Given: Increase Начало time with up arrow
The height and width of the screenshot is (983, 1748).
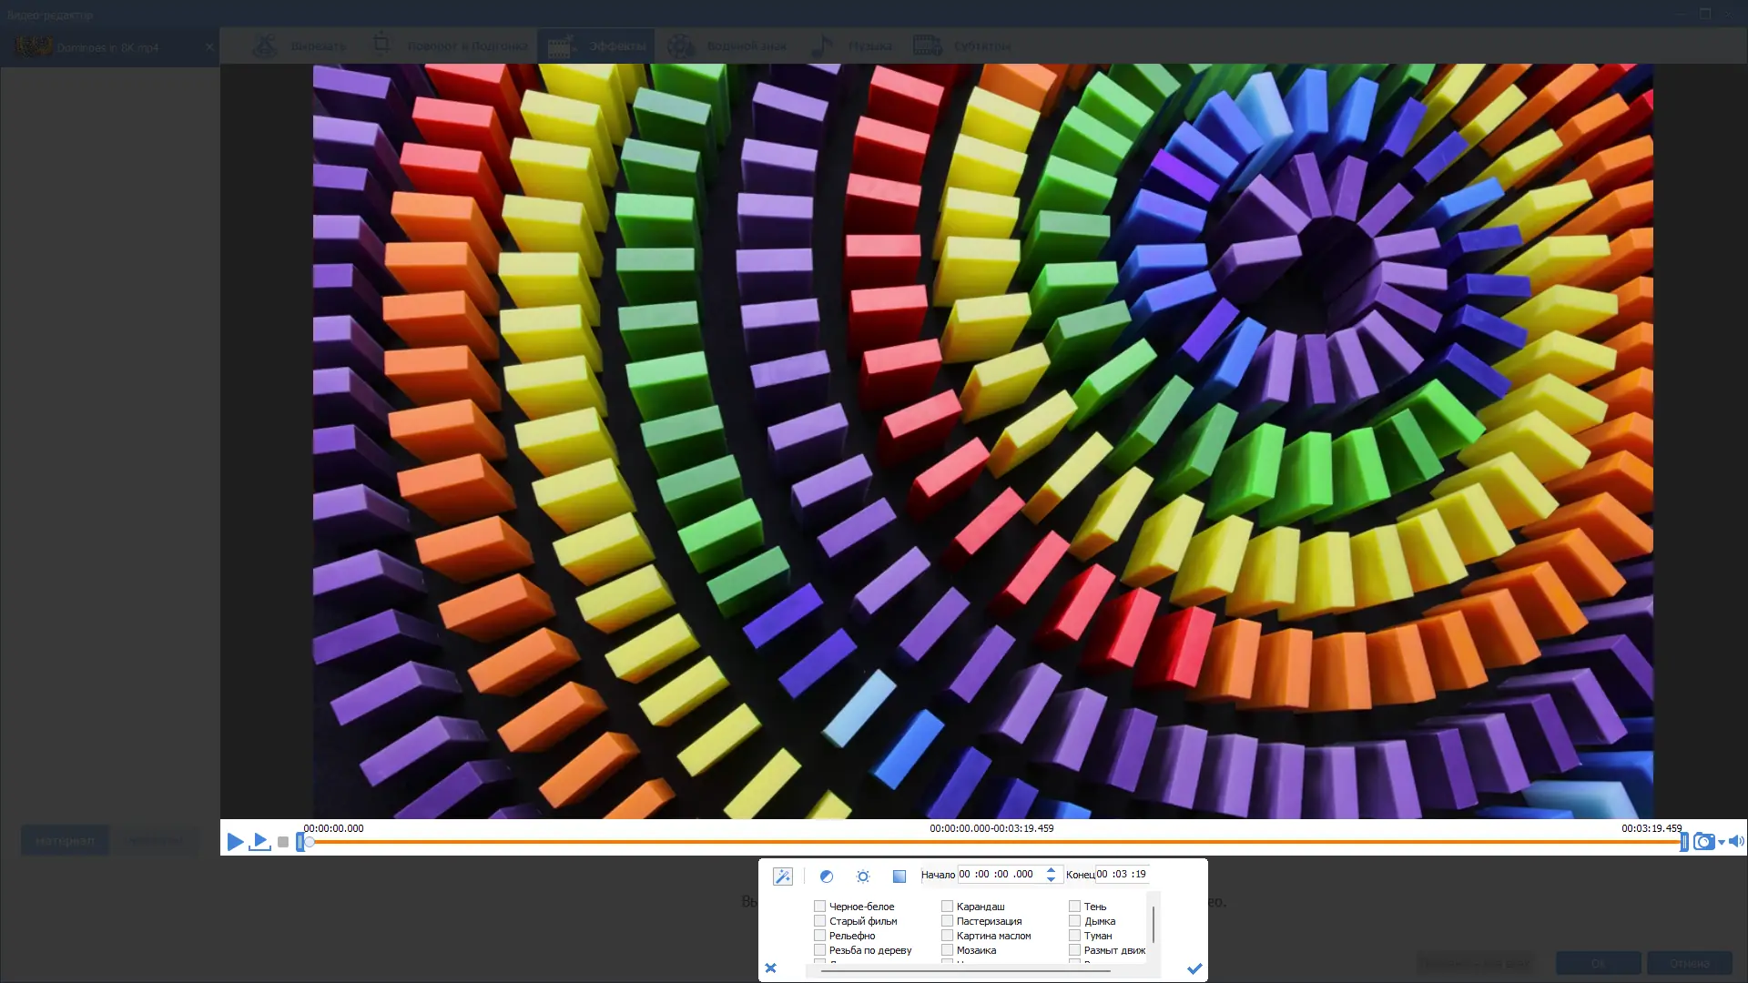Looking at the screenshot, I should [x=1051, y=869].
